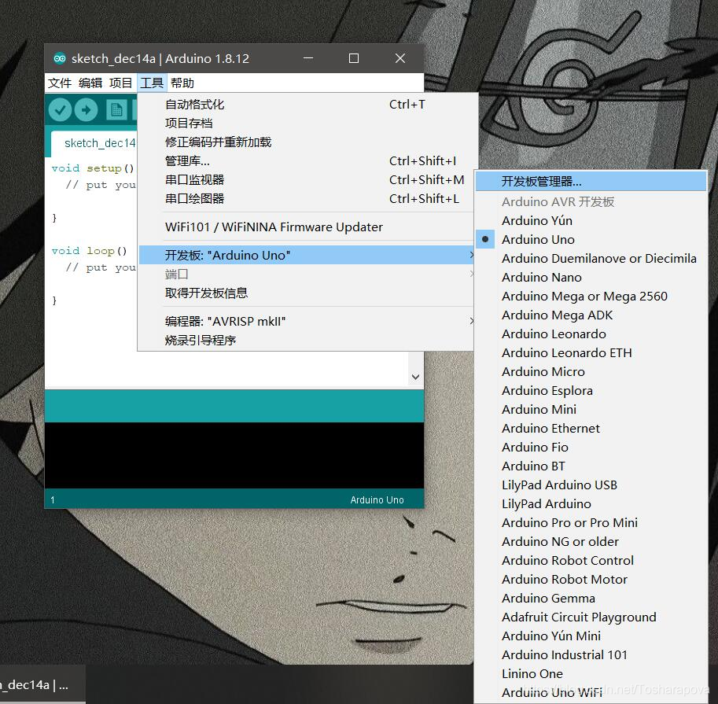Click the editor scrollbar down chevron
This screenshot has width=718, height=704.
click(x=415, y=377)
